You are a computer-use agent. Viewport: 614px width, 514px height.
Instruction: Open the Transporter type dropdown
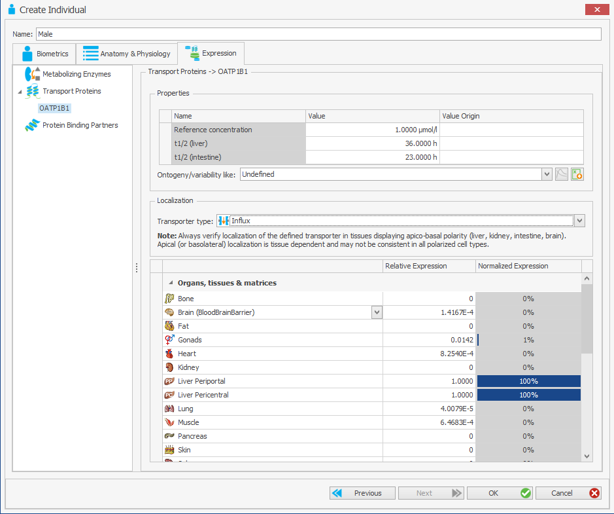(x=579, y=221)
